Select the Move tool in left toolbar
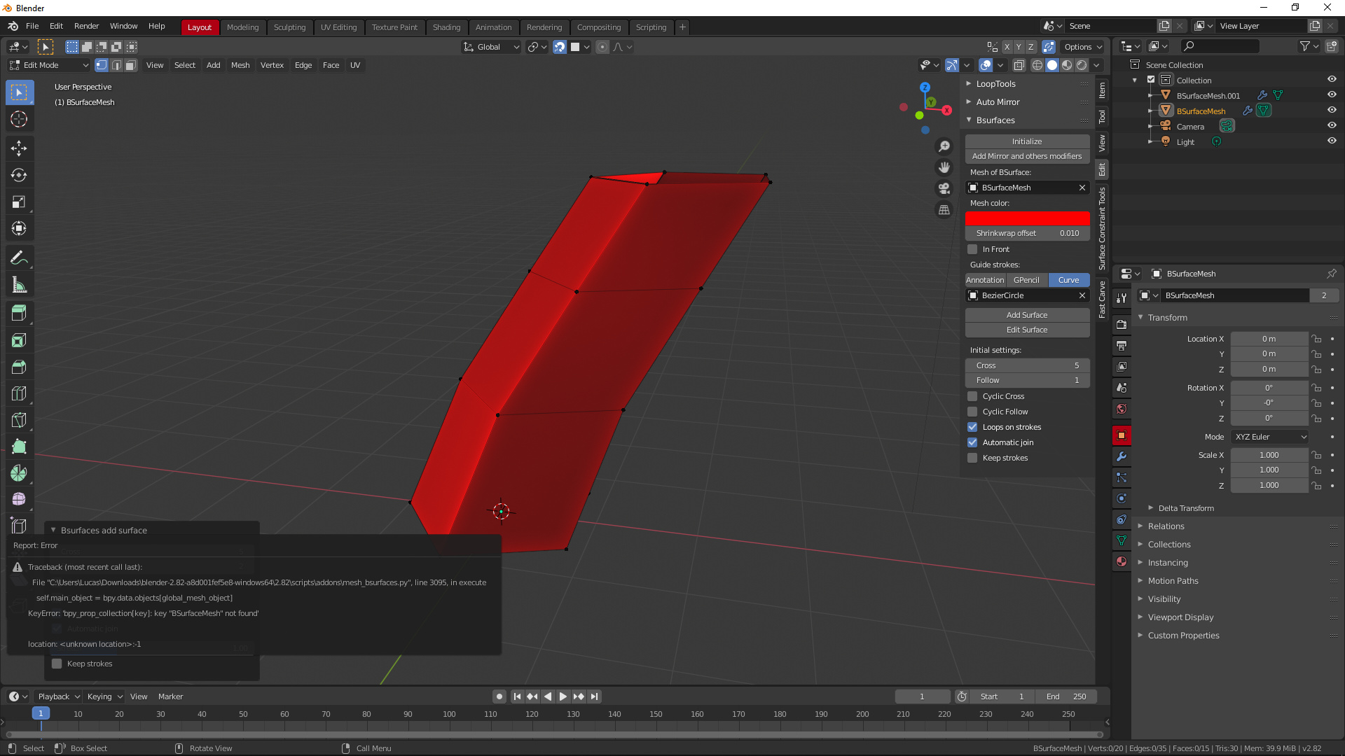 coord(18,148)
